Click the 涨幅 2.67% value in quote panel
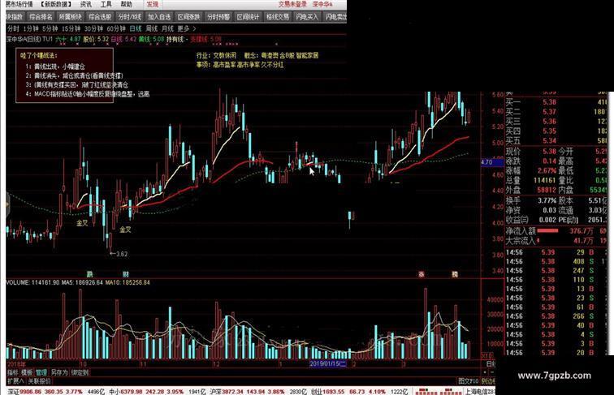This screenshot has width=614, height=395. (x=547, y=170)
